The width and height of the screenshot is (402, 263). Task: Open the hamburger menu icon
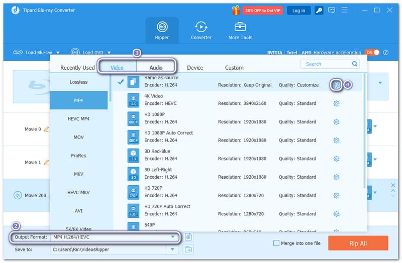tap(345, 11)
